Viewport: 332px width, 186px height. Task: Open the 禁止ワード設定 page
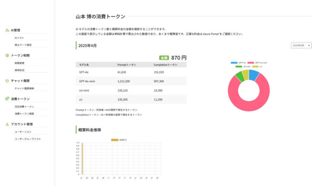(x=23, y=45)
